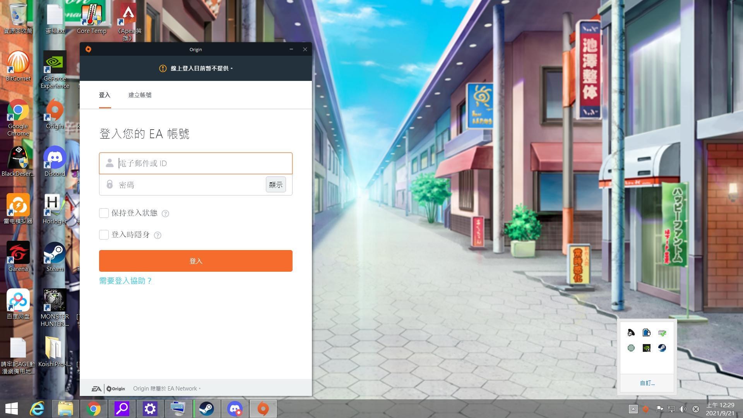Viewport: 743px width, 418px height.
Task: Check the 登入時隱身 checkbox
Action: pyautogui.click(x=104, y=235)
